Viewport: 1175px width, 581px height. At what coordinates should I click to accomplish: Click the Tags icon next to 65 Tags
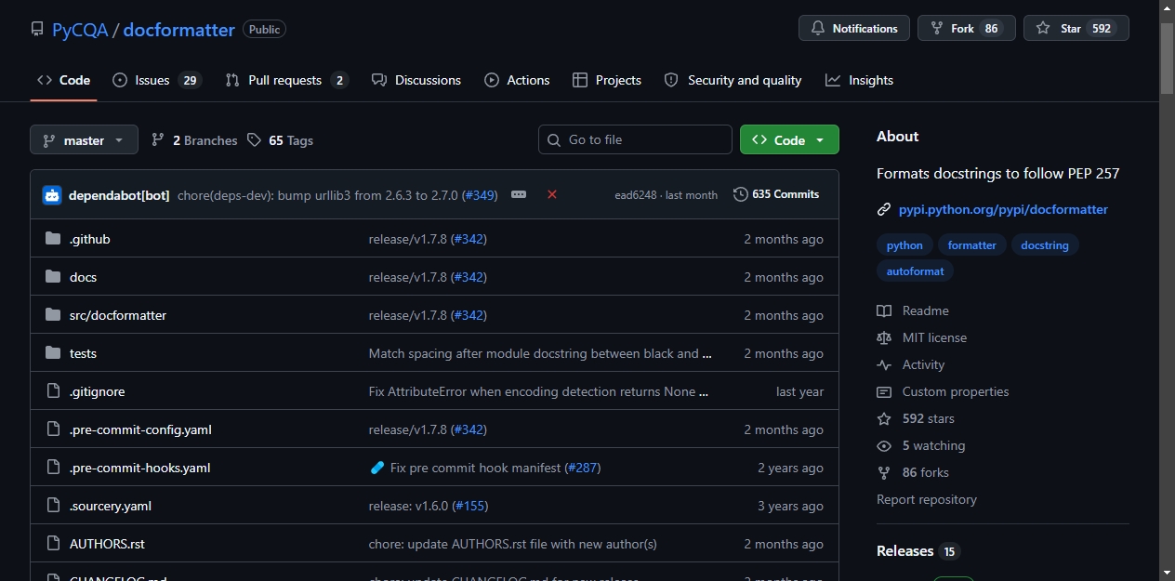tap(255, 140)
